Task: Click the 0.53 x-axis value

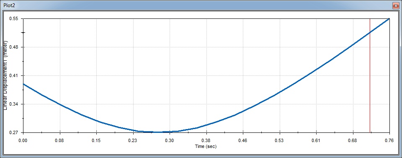Action: [279, 140]
